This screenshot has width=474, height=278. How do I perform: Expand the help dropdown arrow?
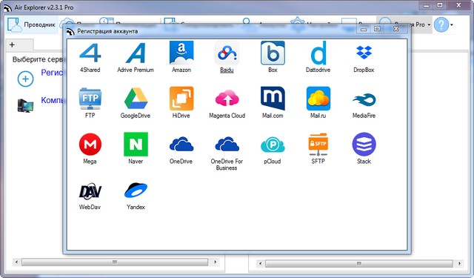click(x=452, y=24)
